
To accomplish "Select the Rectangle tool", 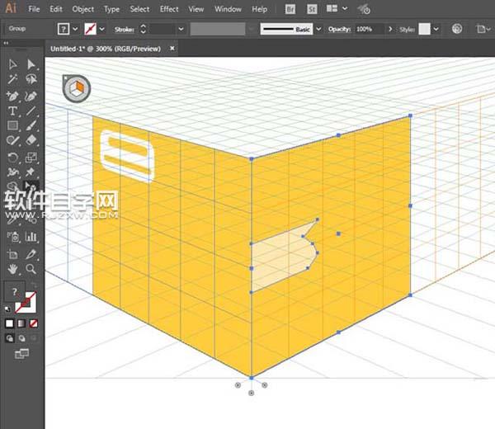I will (12, 125).
